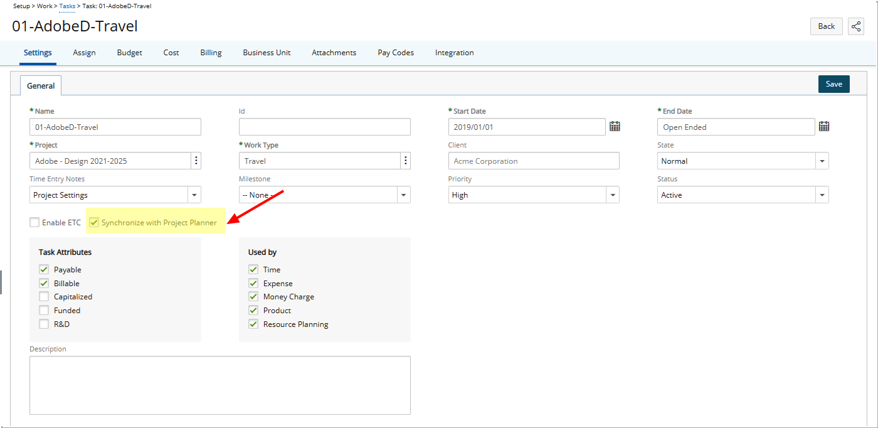Uncheck Used by Time
The image size is (878, 428).
[253, 269]
